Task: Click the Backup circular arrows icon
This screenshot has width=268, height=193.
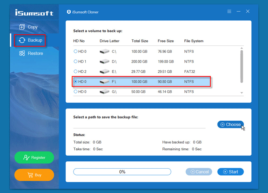Action: (22, 40)
